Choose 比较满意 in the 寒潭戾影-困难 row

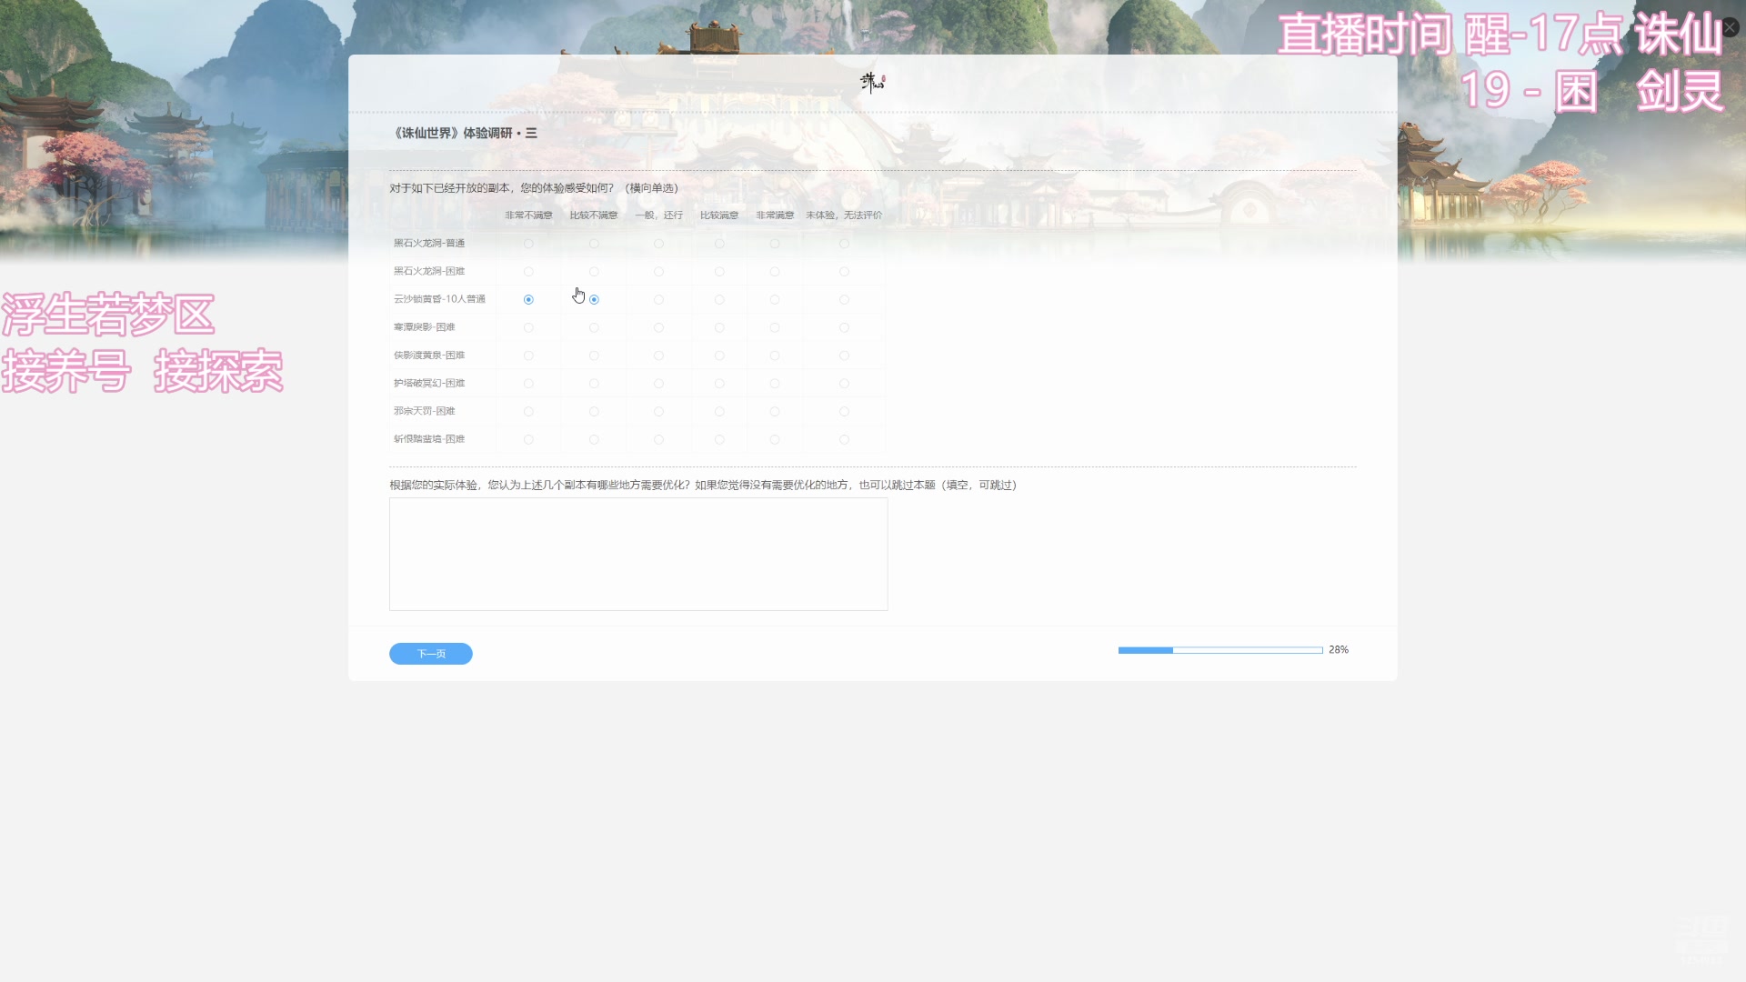pos(719,327)
